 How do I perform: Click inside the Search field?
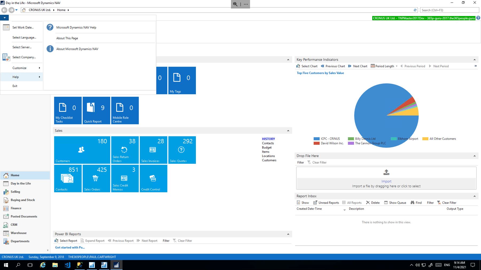(449, 10)
